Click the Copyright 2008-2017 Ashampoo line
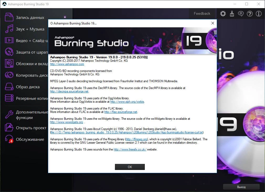Viewport: 265px width, 192px height. [89, 61]
